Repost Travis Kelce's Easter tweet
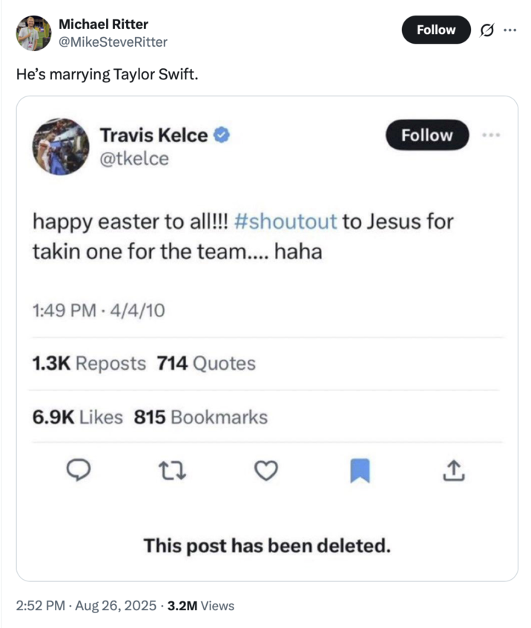 click(173, 470)
